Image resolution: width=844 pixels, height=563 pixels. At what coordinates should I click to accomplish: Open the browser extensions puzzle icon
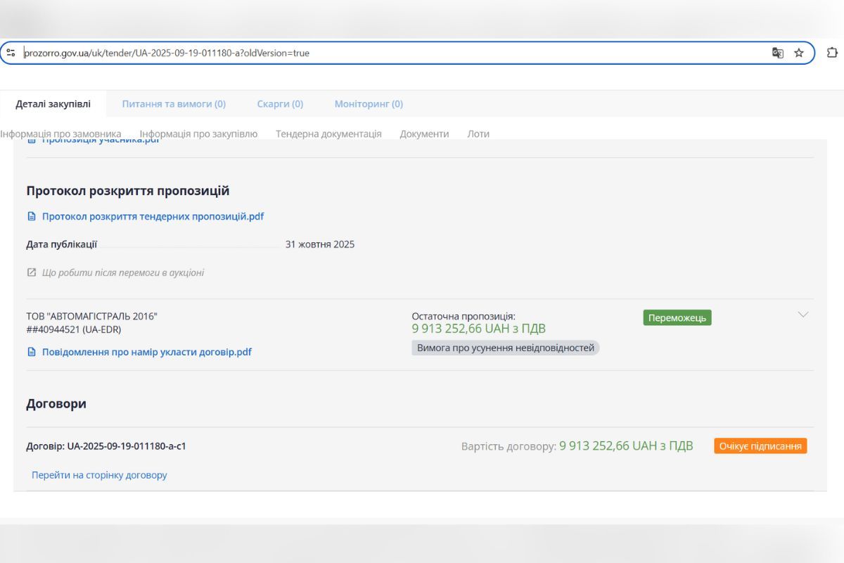(x=832, y=53)
